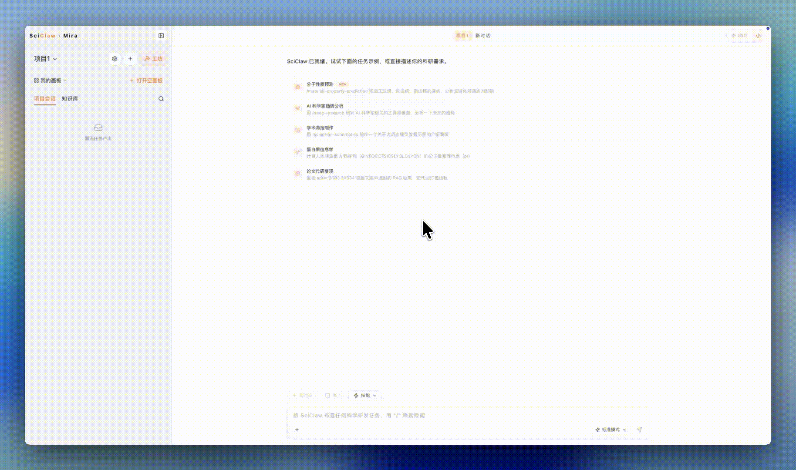Click the 分子性质预测 example icon
Viewport: 796px width, 470px height.
(298, 87)
